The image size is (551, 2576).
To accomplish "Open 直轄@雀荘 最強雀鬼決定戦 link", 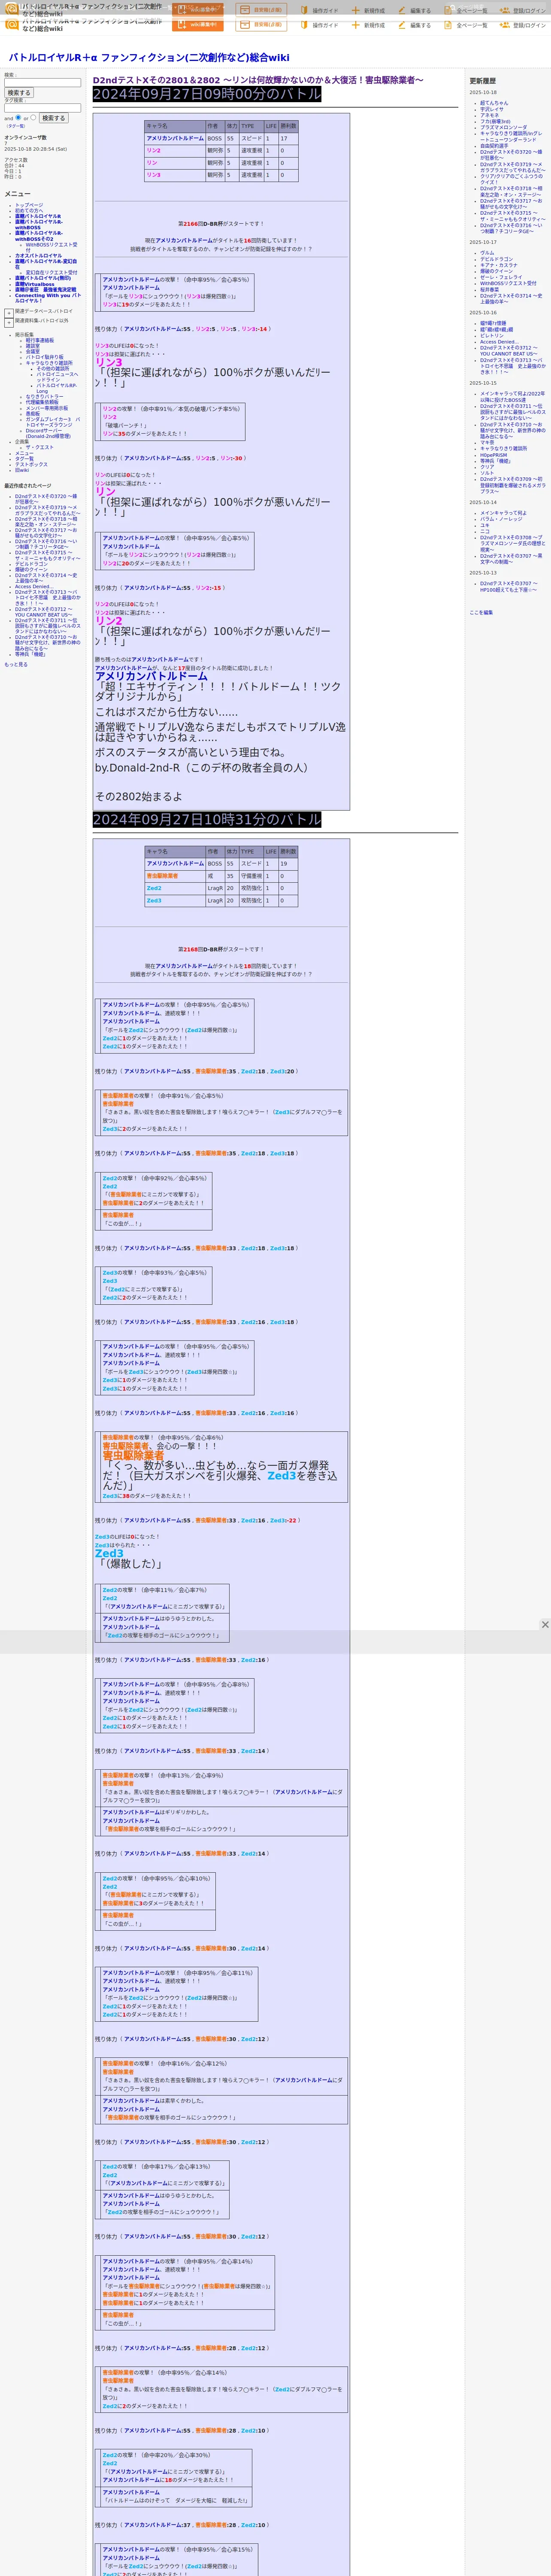I will point(46,290).
